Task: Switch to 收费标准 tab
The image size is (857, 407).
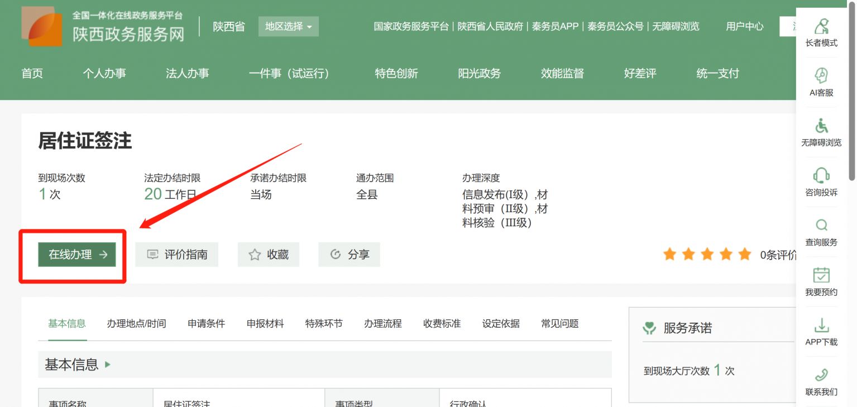Action: [442, 323]
